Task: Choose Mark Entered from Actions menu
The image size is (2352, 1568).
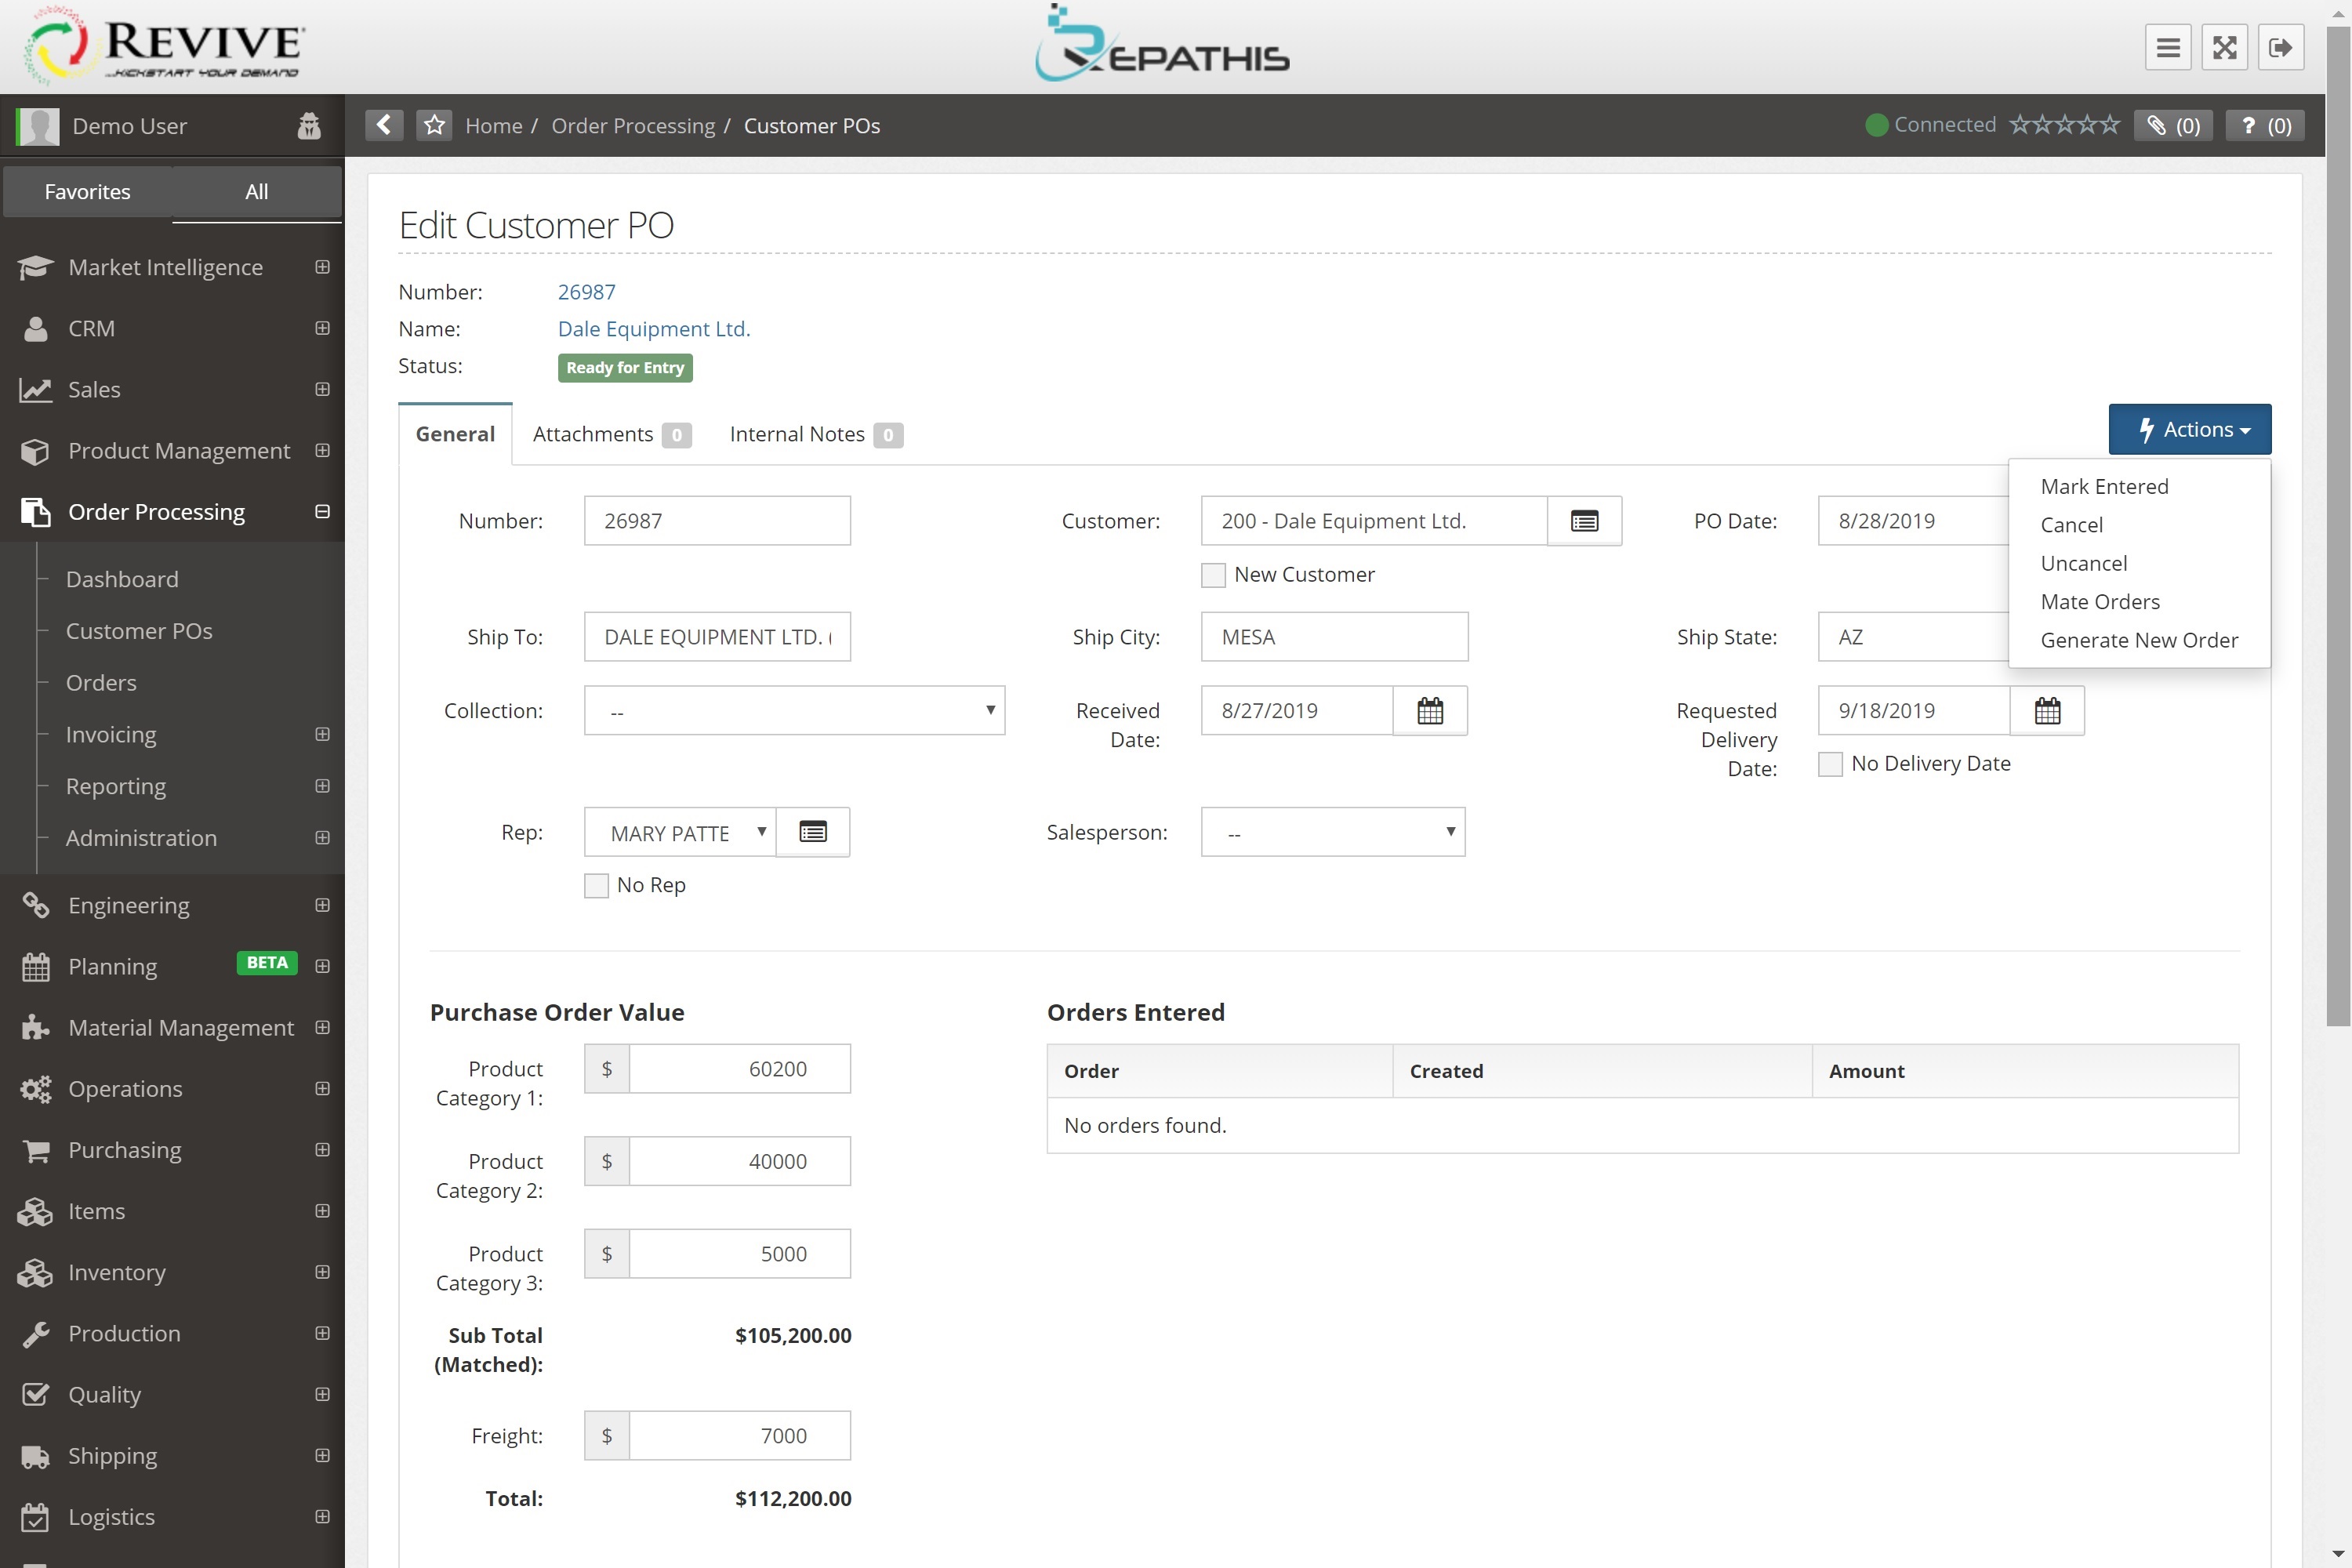Action: pyautogui.click(x=2104, y=486)
